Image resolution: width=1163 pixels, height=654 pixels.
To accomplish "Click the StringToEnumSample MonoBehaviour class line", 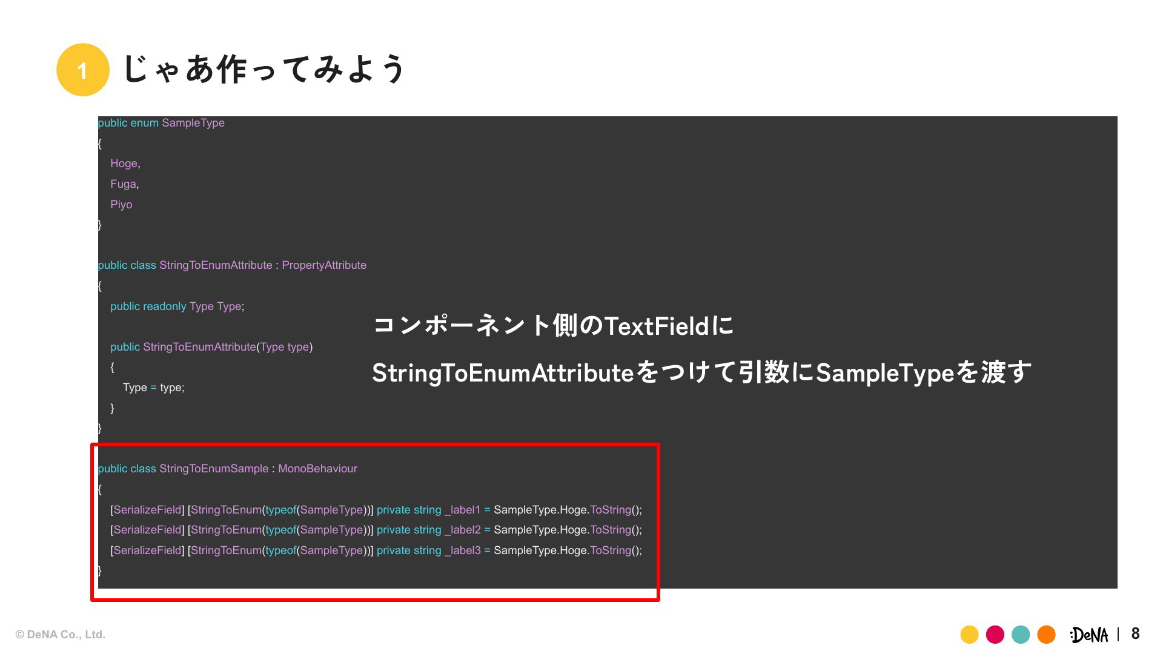I will [x=227, y=469].
